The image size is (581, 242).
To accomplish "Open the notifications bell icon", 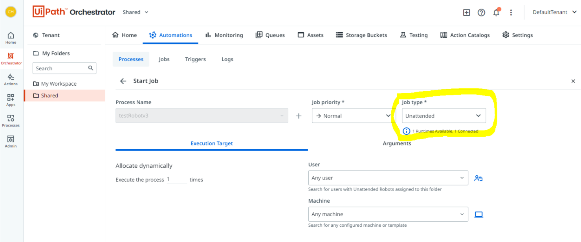I will click(x=496, y=13).
